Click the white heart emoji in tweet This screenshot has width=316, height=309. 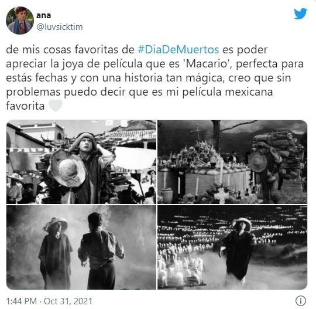(x=56, y=106)
